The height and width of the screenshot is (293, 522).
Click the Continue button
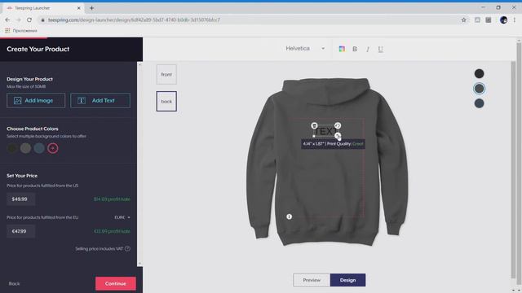click(x=116, y=283)
